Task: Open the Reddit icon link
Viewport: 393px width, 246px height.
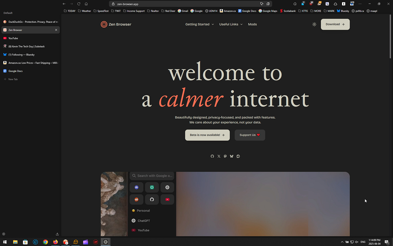Action: 238,156
